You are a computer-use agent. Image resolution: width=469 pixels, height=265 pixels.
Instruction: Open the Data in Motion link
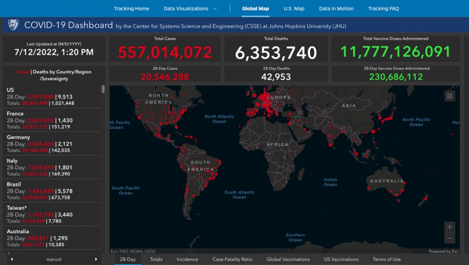tap(336, 9)
